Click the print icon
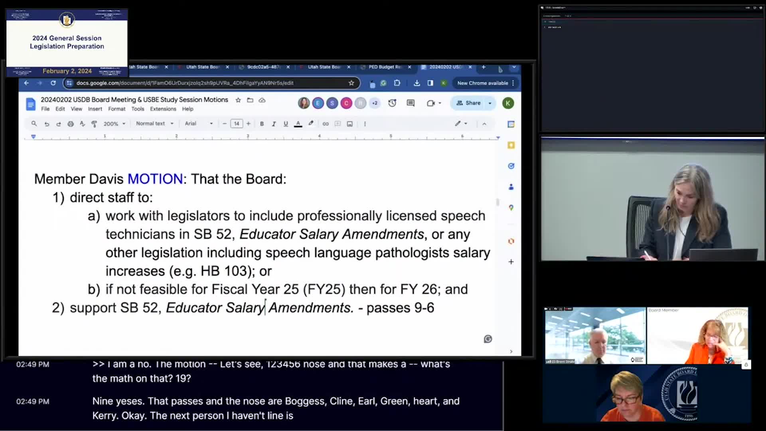Viewport: 766px width, 431px height. pyautogui.click(x=71, y=124)
